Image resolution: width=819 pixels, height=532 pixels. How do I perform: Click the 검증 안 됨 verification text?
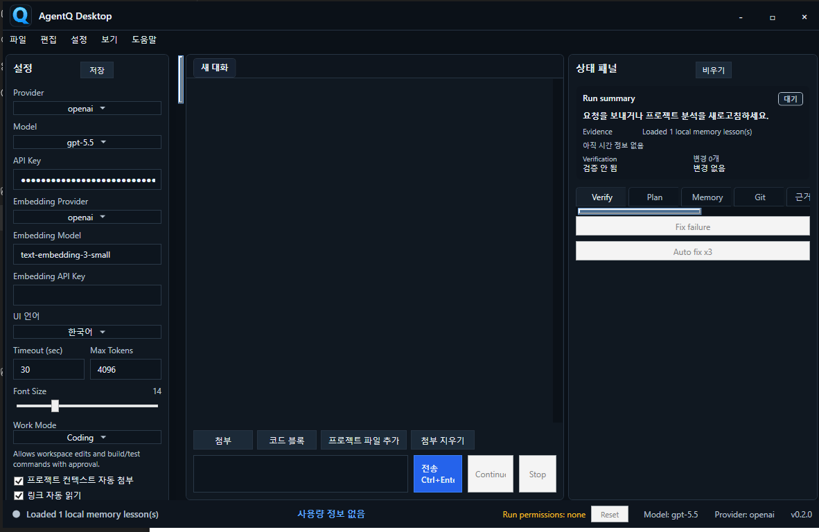point(599,168)
